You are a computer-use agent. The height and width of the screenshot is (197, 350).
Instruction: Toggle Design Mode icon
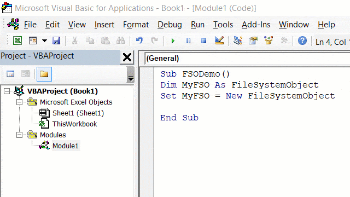click(x=219, y=40)
